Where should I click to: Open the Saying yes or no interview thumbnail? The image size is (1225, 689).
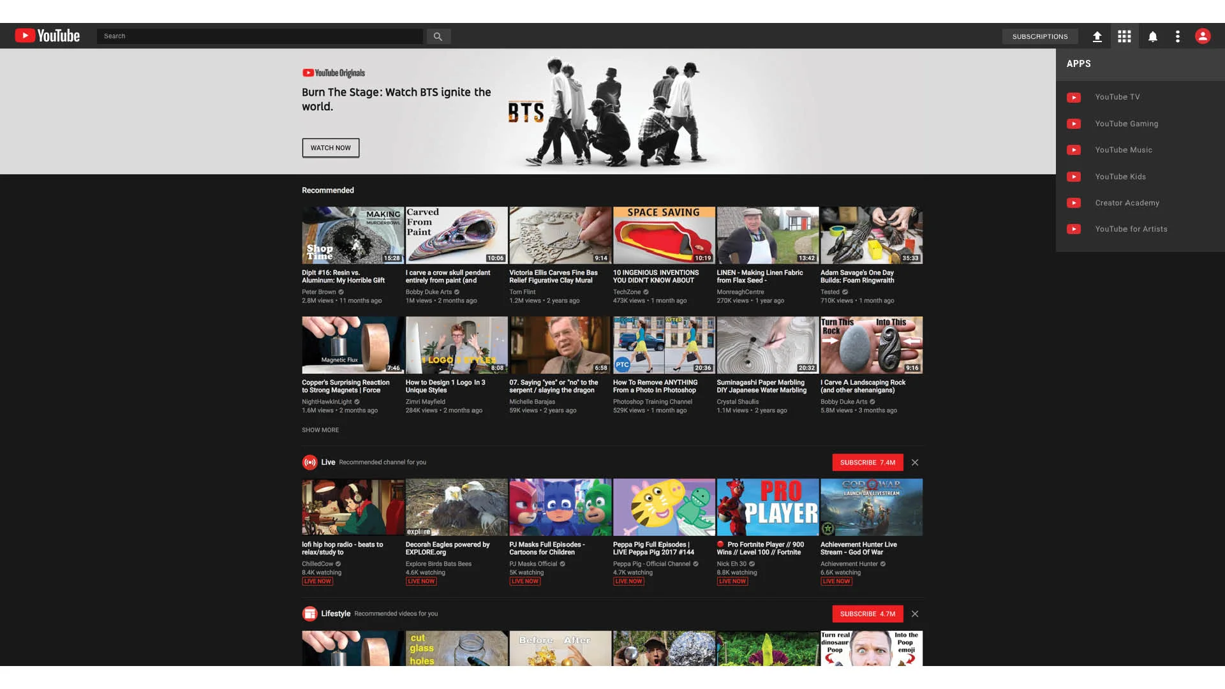560,344
